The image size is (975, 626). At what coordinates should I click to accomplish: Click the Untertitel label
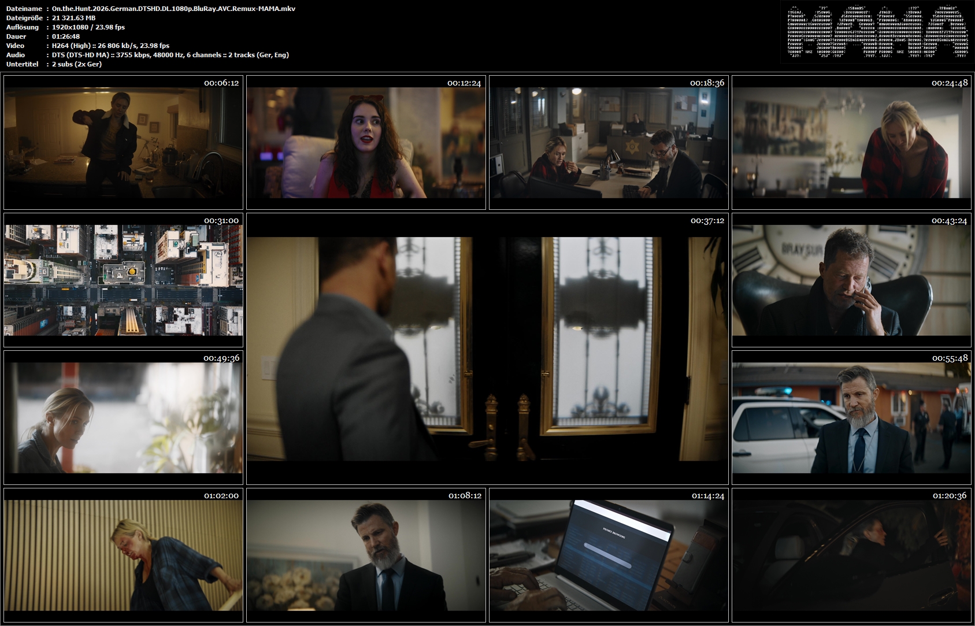[x=22, y=64]
